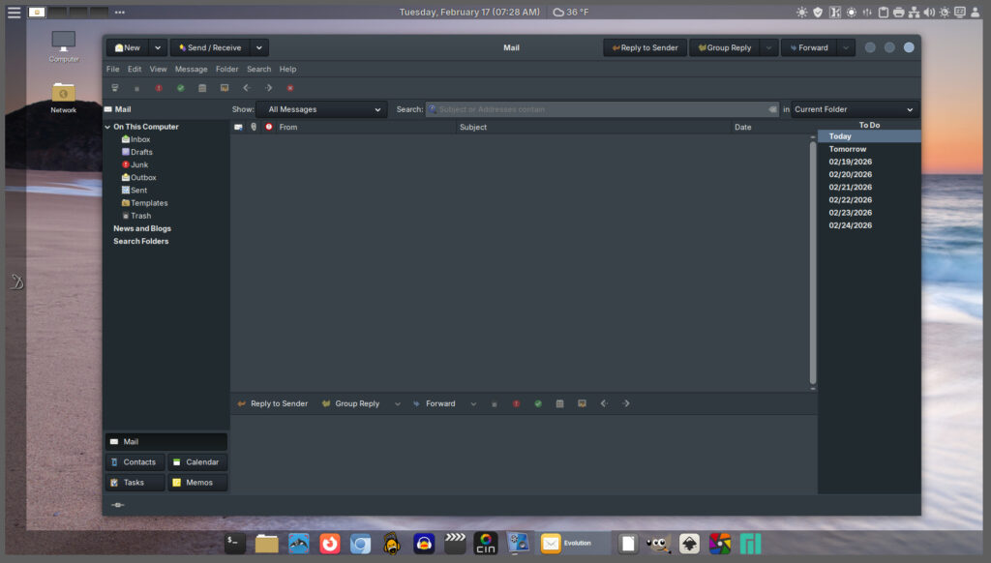Open the Network desktop folder icon
The image size is (991, 563).
point(63,98)
